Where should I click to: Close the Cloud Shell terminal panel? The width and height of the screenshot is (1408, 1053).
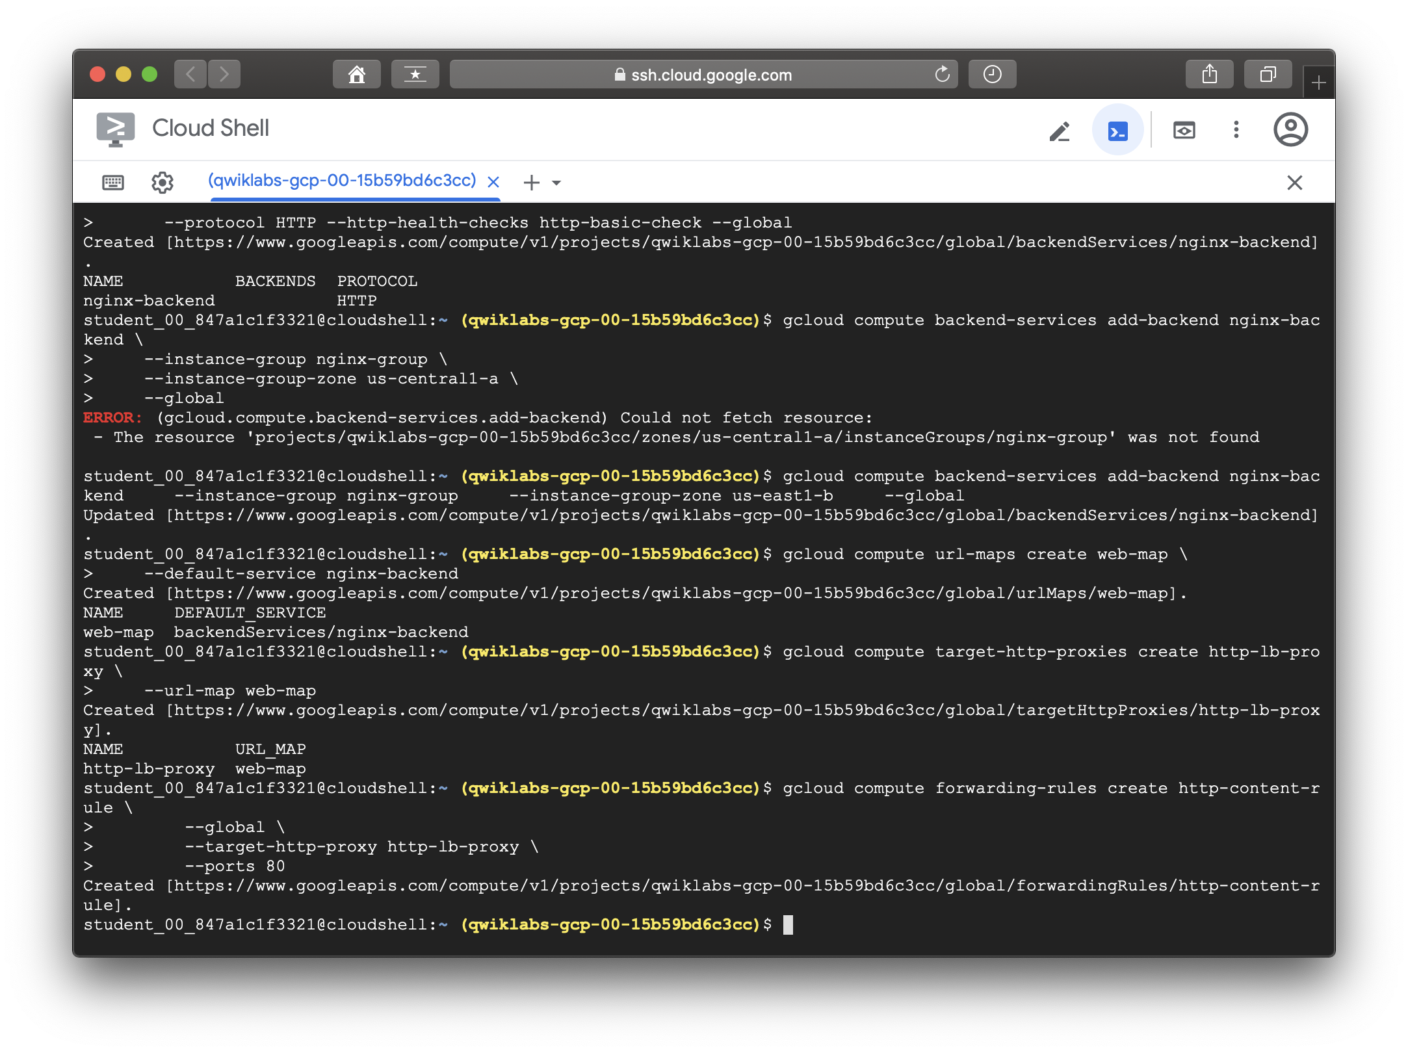pyautogui.click(x=1294, y=183)
